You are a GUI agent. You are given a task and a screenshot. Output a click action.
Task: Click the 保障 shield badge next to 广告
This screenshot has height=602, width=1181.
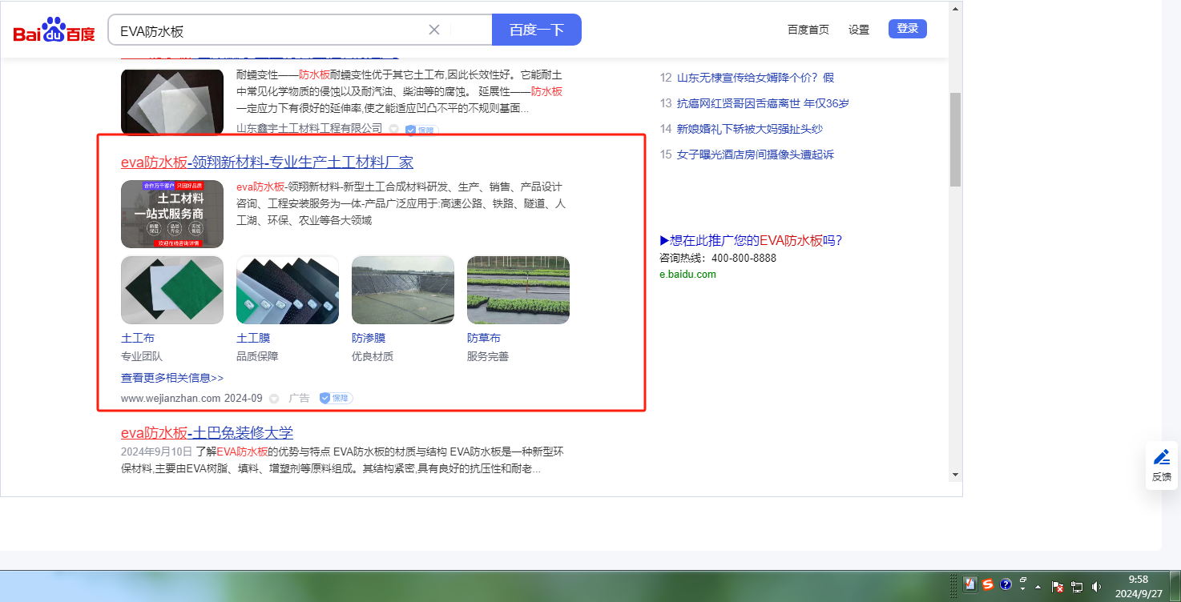336,398
